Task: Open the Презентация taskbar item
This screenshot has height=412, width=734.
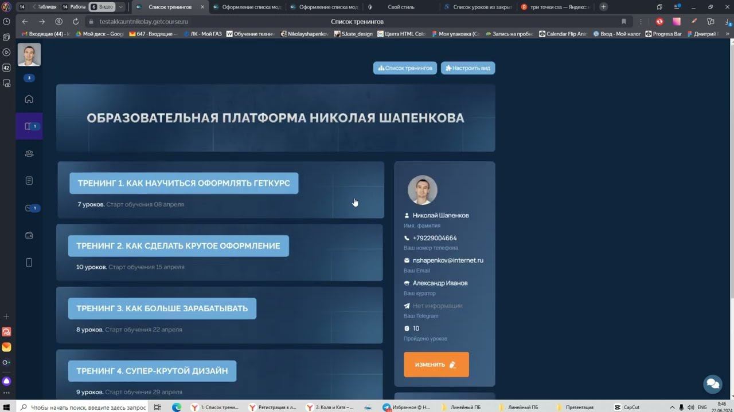Action: [x=575, y=407]
